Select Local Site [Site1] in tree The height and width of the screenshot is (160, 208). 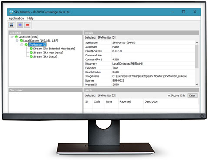tap(28, 37)
